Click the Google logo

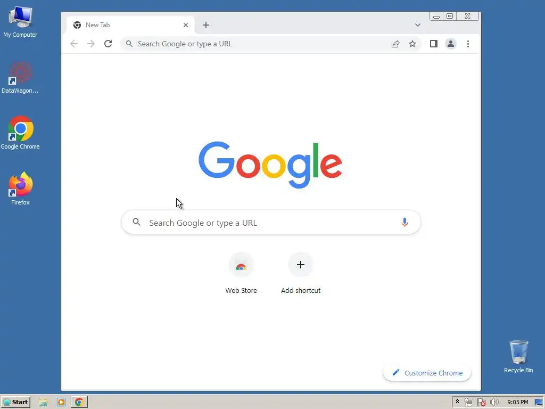(x=270, y=165)
